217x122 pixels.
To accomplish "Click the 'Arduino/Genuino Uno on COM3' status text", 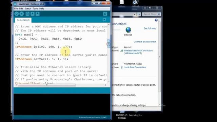I will click(93, 117).
